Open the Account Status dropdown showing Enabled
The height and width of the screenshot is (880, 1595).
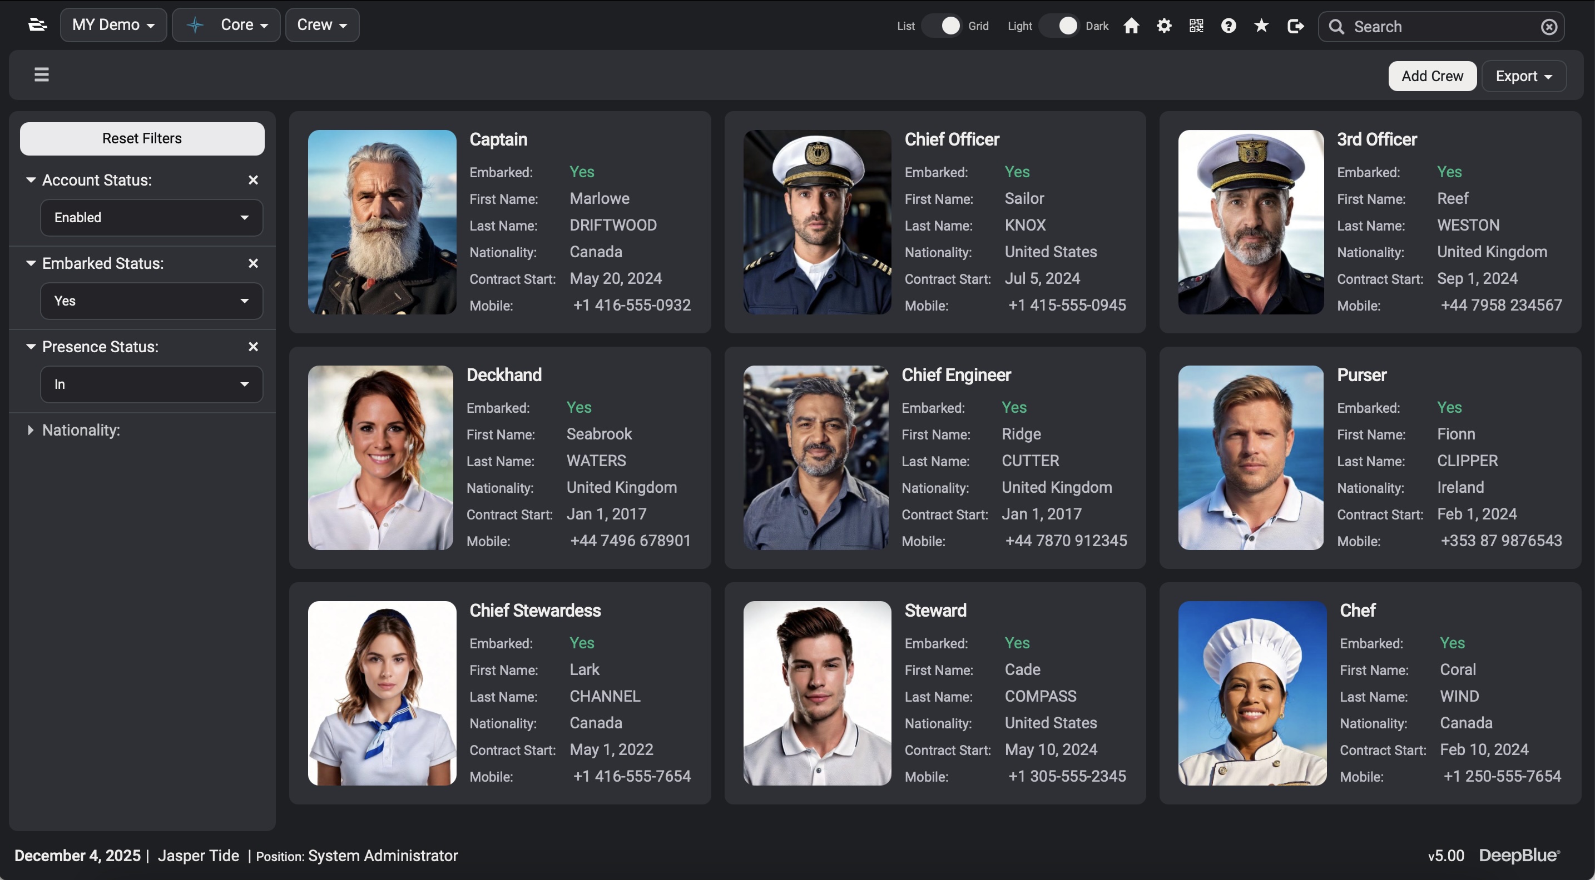[x=151, y=218]
